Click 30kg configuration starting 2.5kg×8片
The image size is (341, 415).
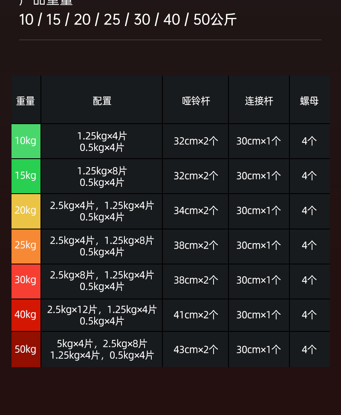click(x=102, y=281)
